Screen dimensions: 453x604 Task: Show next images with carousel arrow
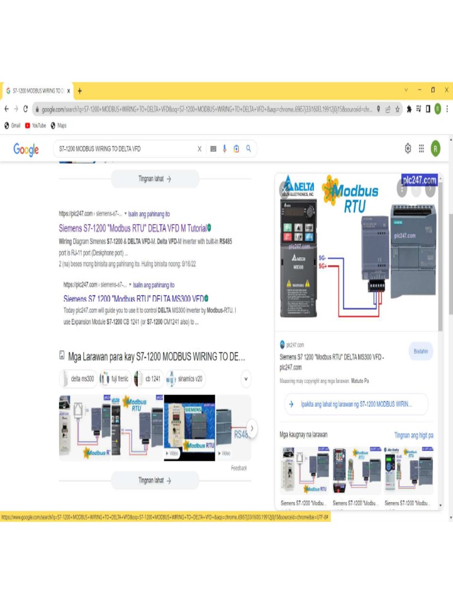[252, 428]
